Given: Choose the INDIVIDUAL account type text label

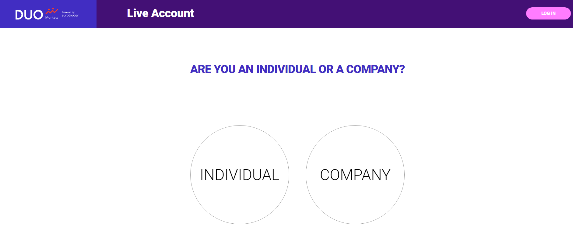Looking at the screenshot, I should click(240, 175).
